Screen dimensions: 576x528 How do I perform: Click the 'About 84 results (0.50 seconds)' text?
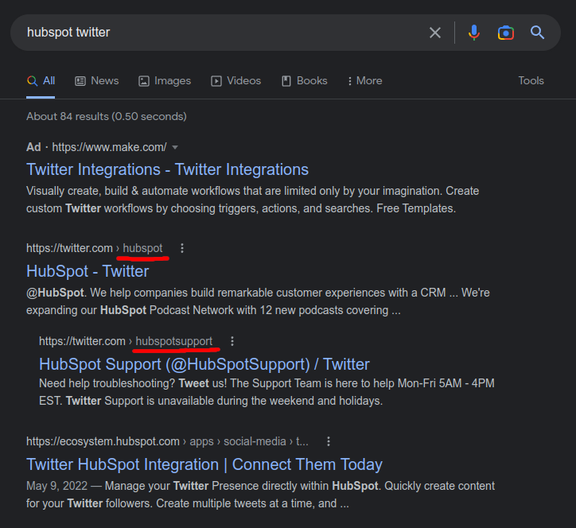coord(107,116)
